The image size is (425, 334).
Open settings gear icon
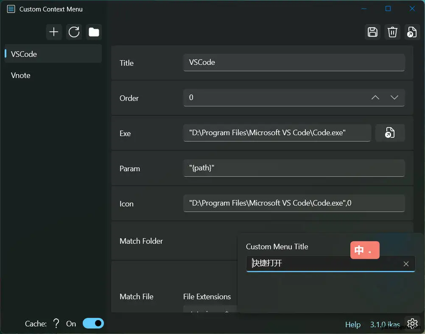coord(412,323)
